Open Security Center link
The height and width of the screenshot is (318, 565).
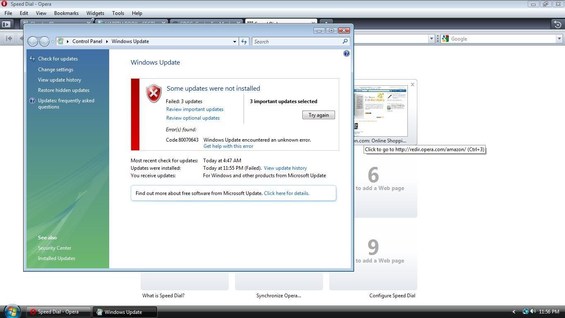click(55, 248)
